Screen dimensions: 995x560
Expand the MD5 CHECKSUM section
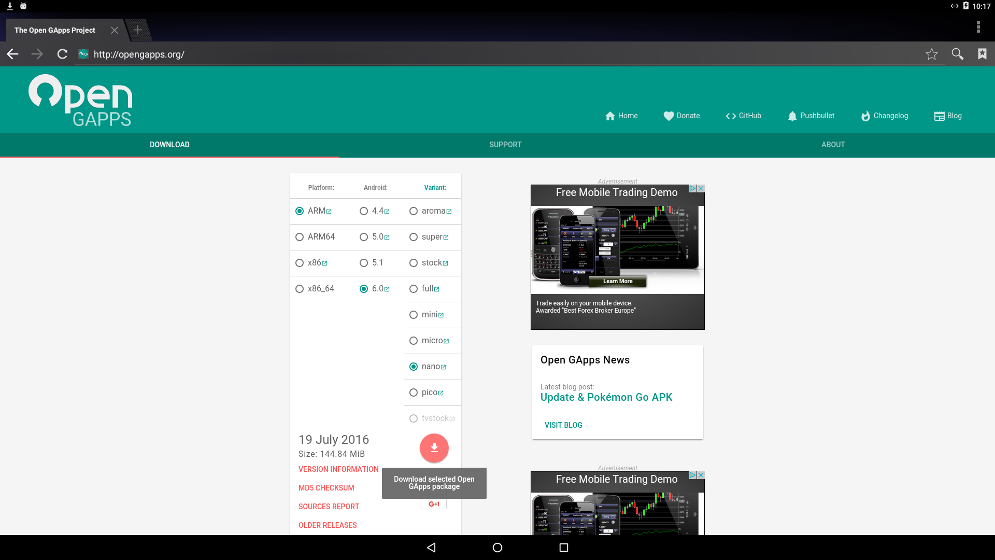point(326,487)
